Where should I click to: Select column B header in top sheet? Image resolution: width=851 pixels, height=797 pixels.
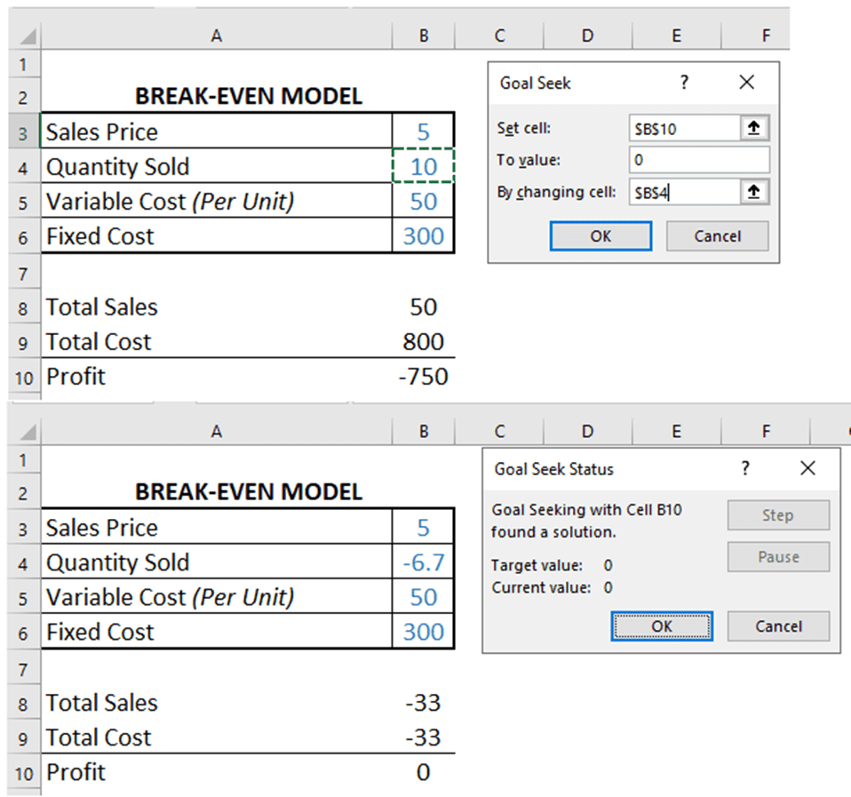pos(424,36)
